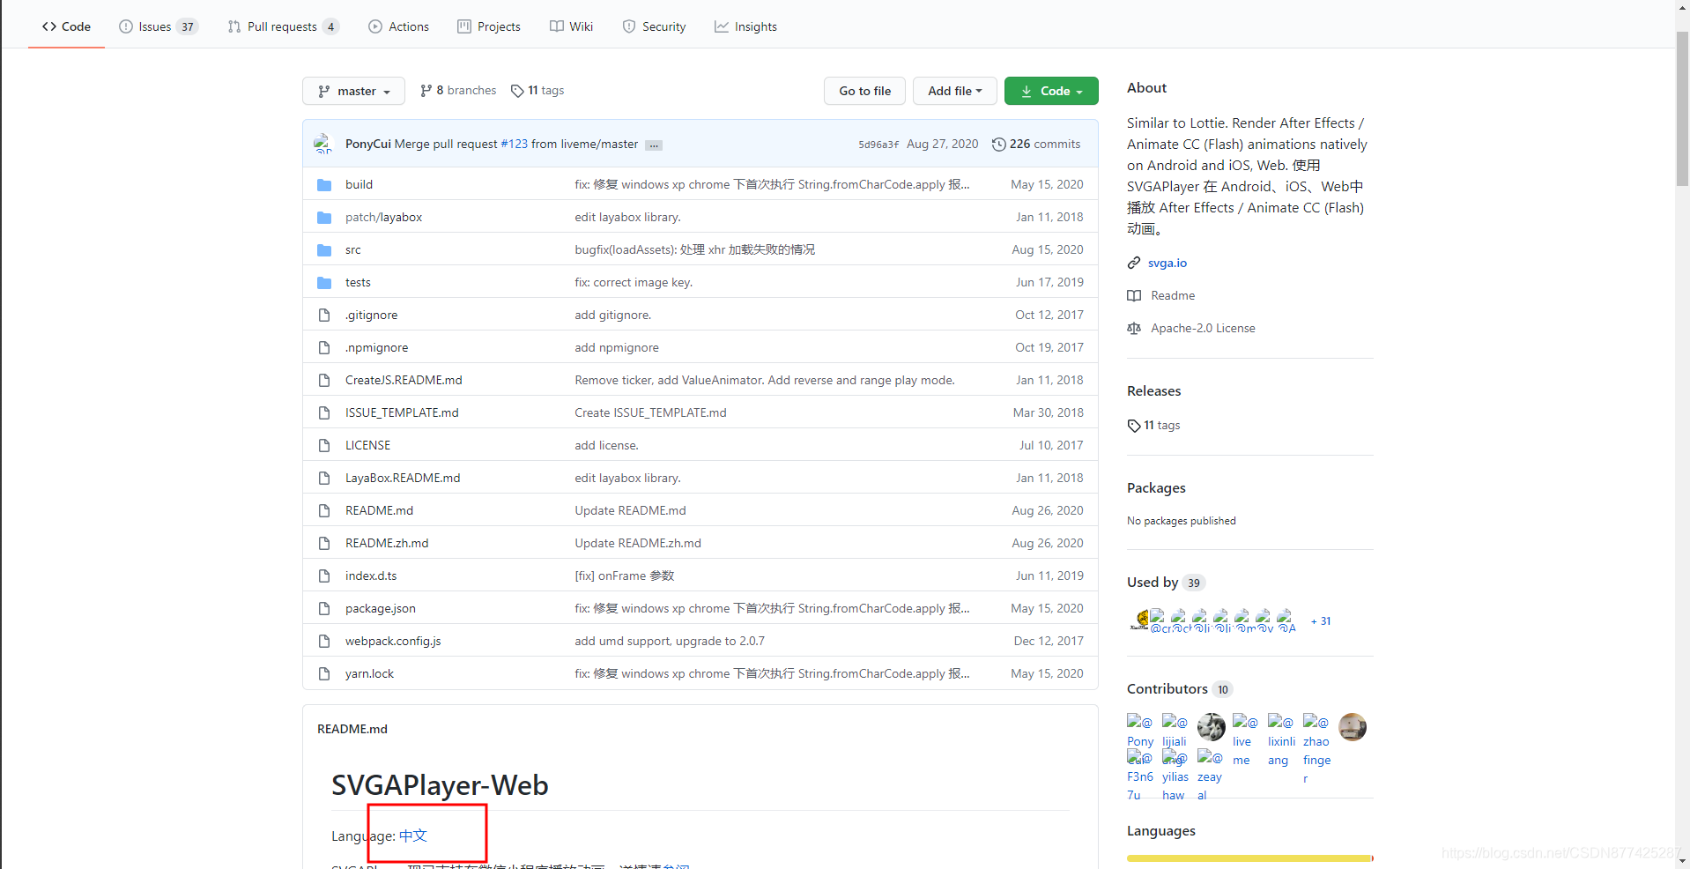Switch README language to 中文
This screenshot has width=1690, height=869.
click(x=413, y=836)
